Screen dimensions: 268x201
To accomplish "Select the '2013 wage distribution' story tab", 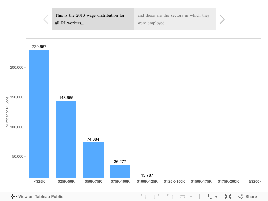I will click(92, 19).
